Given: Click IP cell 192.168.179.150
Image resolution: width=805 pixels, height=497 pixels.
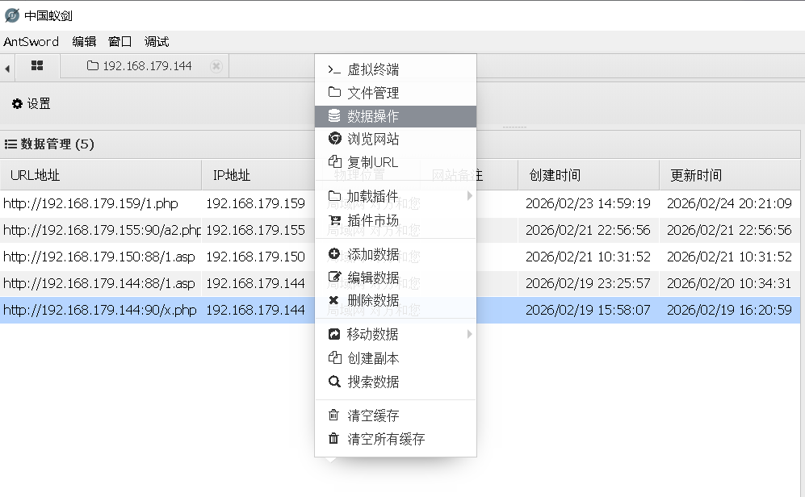Looking at the screenshot, I should point(256,257).
